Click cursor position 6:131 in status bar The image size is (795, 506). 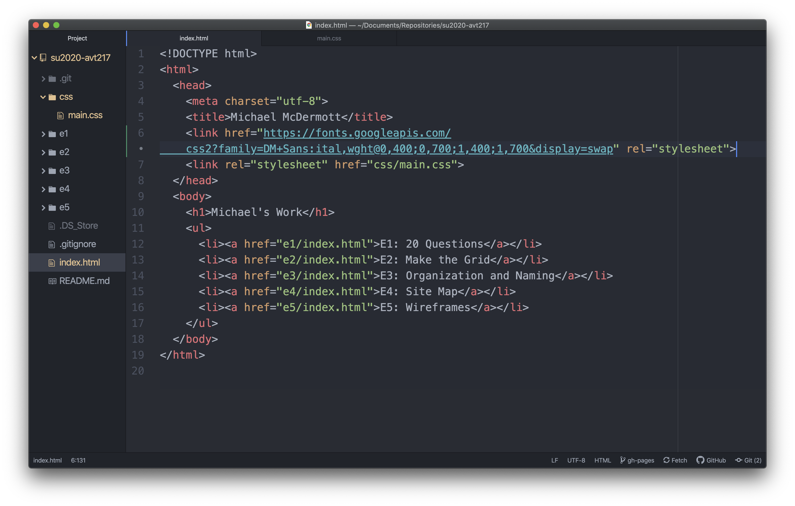(78, 460)
